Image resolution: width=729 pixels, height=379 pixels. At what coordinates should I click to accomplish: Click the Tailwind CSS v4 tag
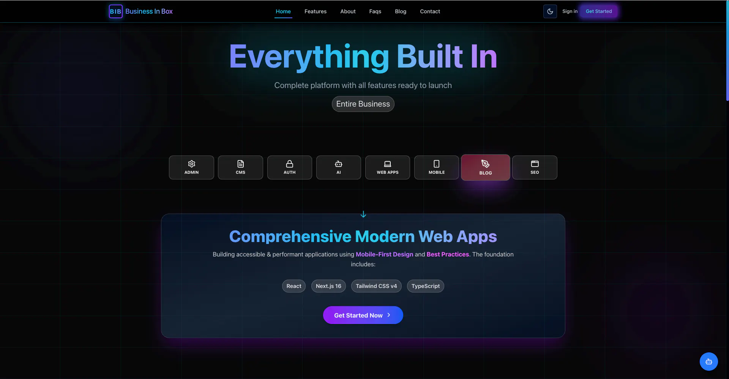tap(376, 286)
